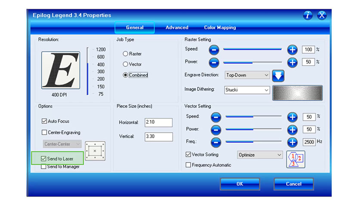Decrease Vector Power with minus button

(x=216, y=129)
